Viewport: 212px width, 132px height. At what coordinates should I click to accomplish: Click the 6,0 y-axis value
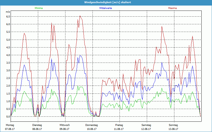[x=8, y=24]
